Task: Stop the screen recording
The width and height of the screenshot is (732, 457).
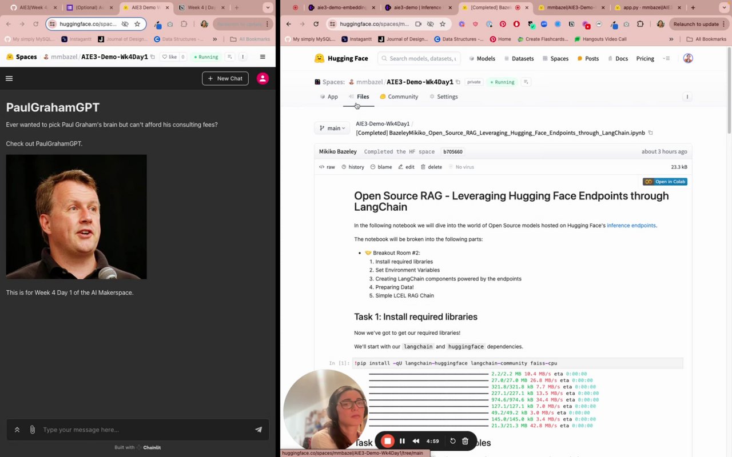Action: (388, 441)
